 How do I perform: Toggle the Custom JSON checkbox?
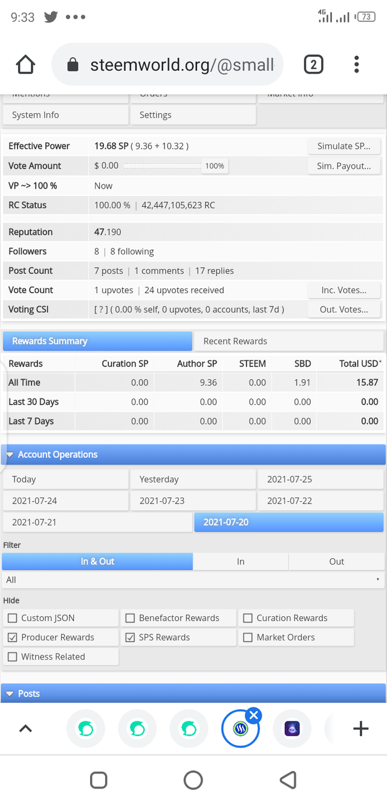point(12,618)
